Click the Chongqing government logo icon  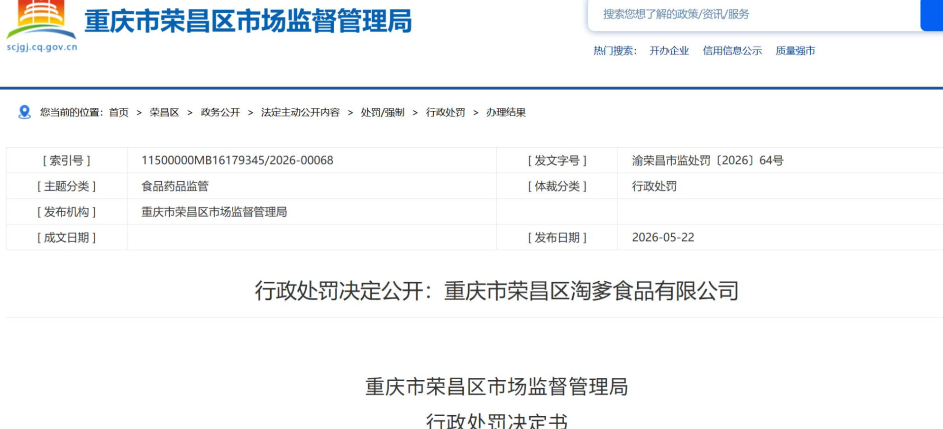coord(41,19)
